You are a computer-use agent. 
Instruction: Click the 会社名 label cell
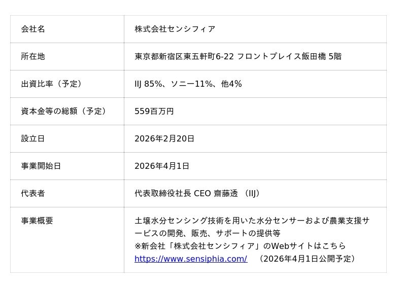[x=33, y=29]
